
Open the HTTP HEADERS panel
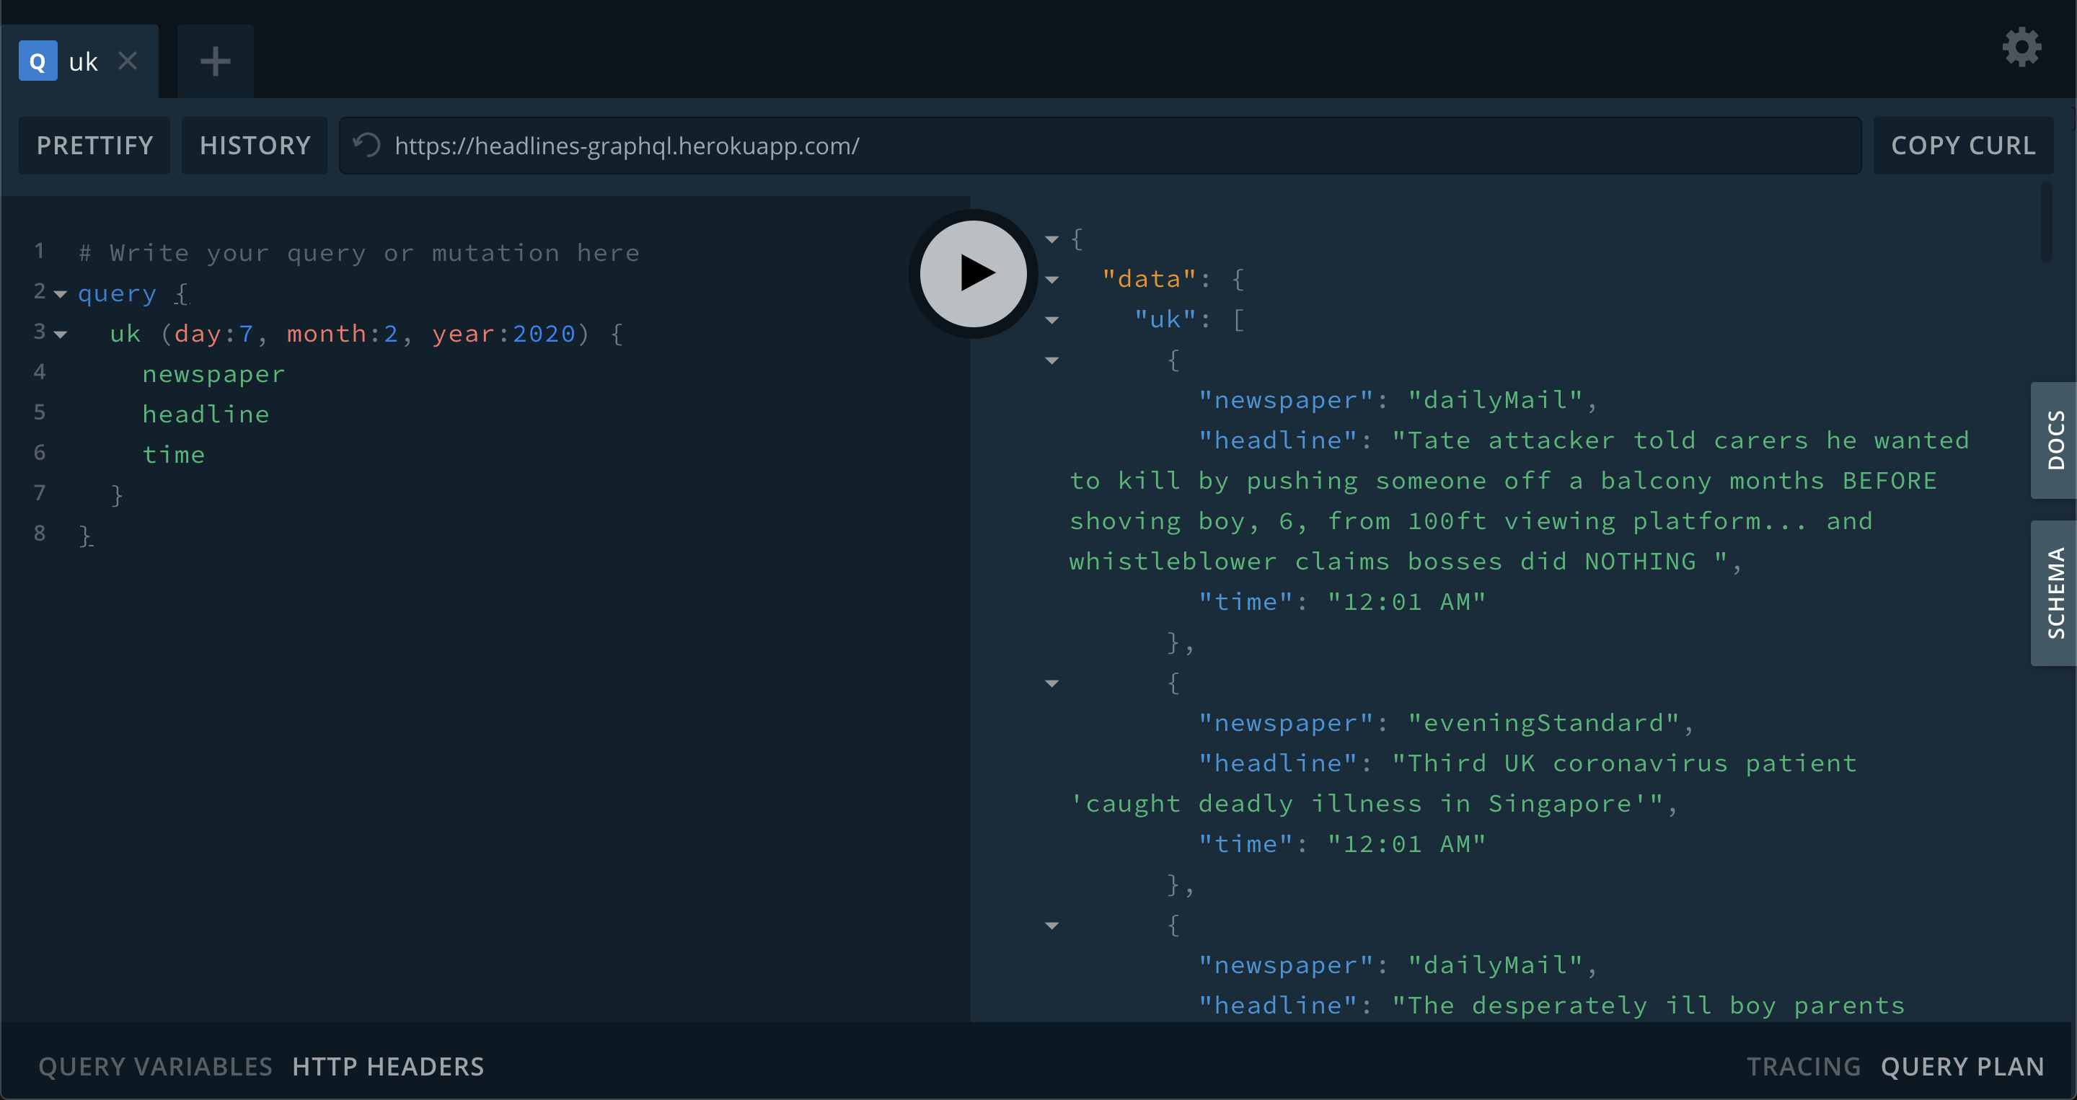388,1066
